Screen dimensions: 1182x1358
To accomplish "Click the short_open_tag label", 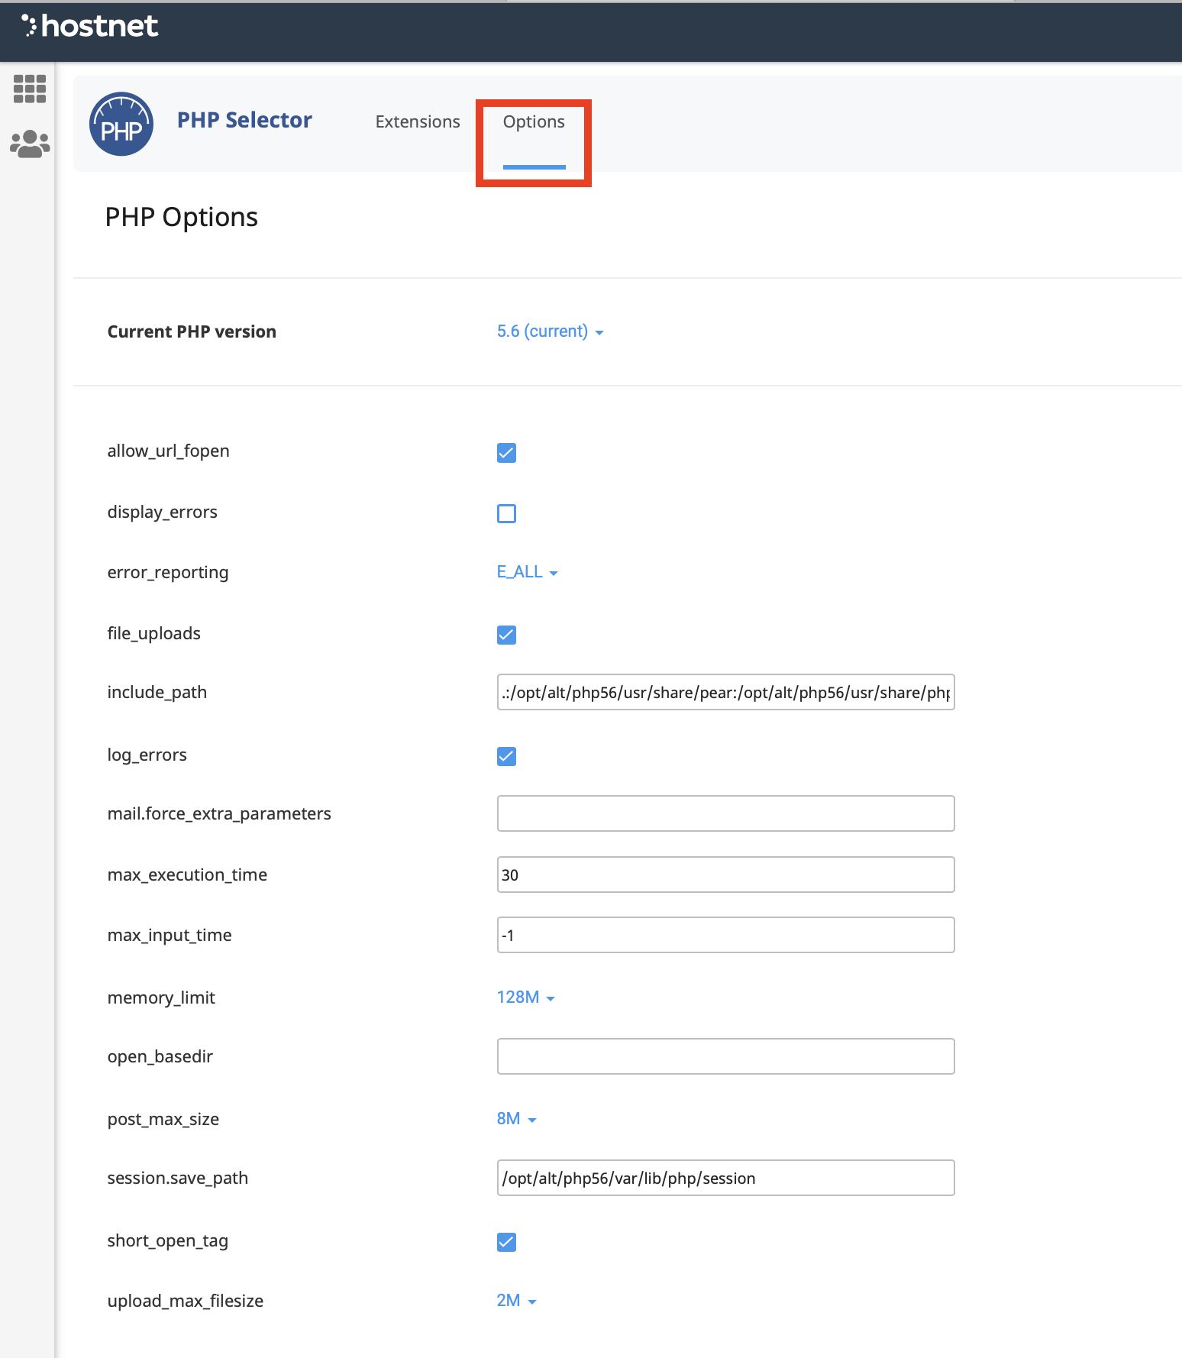I will pyautogui.click(x=167, y=1241).
